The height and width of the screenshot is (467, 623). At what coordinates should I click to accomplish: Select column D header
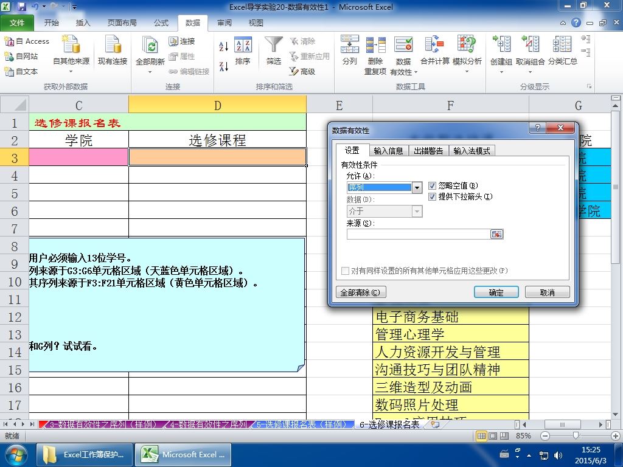(217, 105)
